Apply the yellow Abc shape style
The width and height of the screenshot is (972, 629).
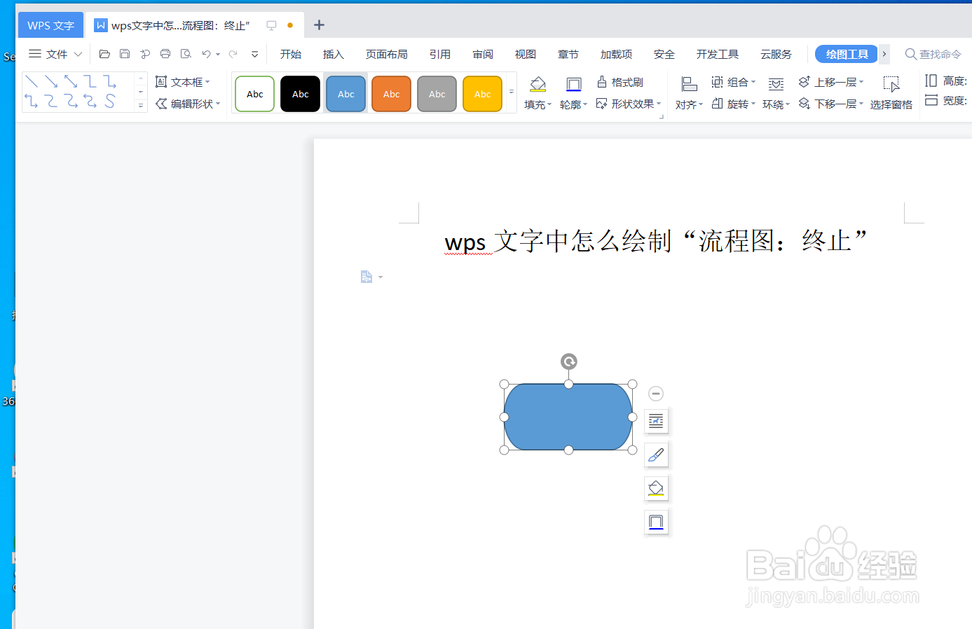point(483,94)
